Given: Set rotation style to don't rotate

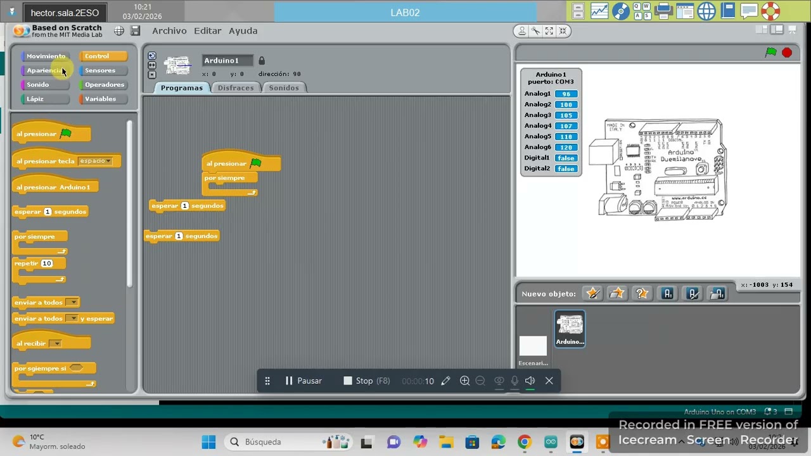Looking at the screenshot, I should click(151, 75).
